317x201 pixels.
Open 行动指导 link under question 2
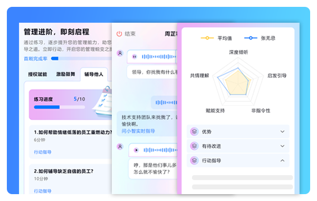(x=43, y=191)
